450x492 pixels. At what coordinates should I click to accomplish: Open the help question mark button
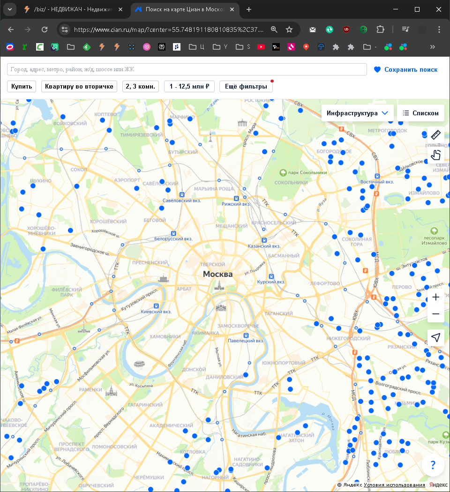point(433,465)
